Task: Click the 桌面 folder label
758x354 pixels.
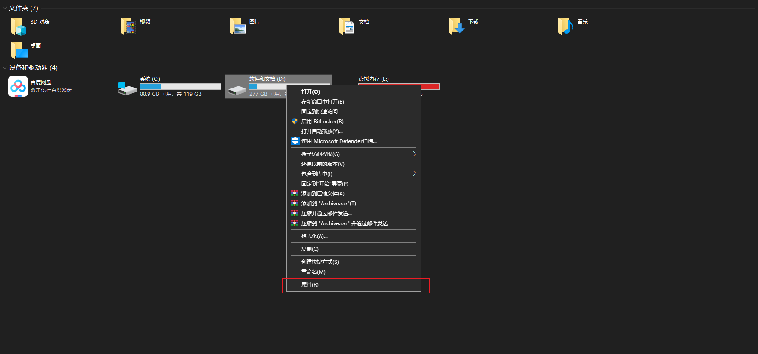Action: (x=36, y=46)
